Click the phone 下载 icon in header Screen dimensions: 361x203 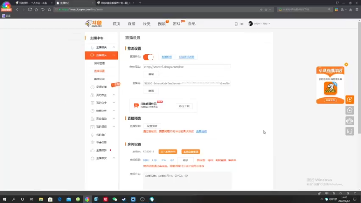click(x=236, y=24)
